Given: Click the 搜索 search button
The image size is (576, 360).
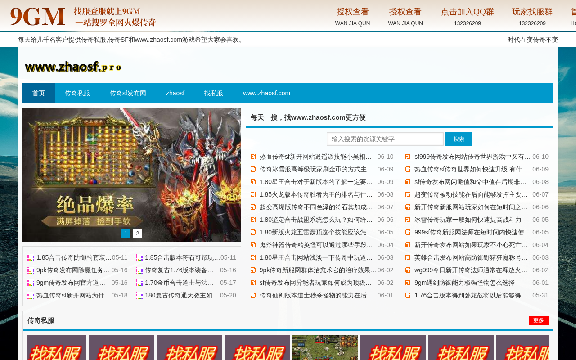Looking at the screenshot, I should click(459, 139).
